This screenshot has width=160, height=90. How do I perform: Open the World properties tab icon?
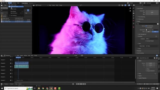click(x=133, y=20)
